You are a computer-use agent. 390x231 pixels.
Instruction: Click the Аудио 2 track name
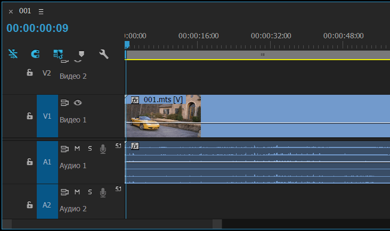click(73, 209)
